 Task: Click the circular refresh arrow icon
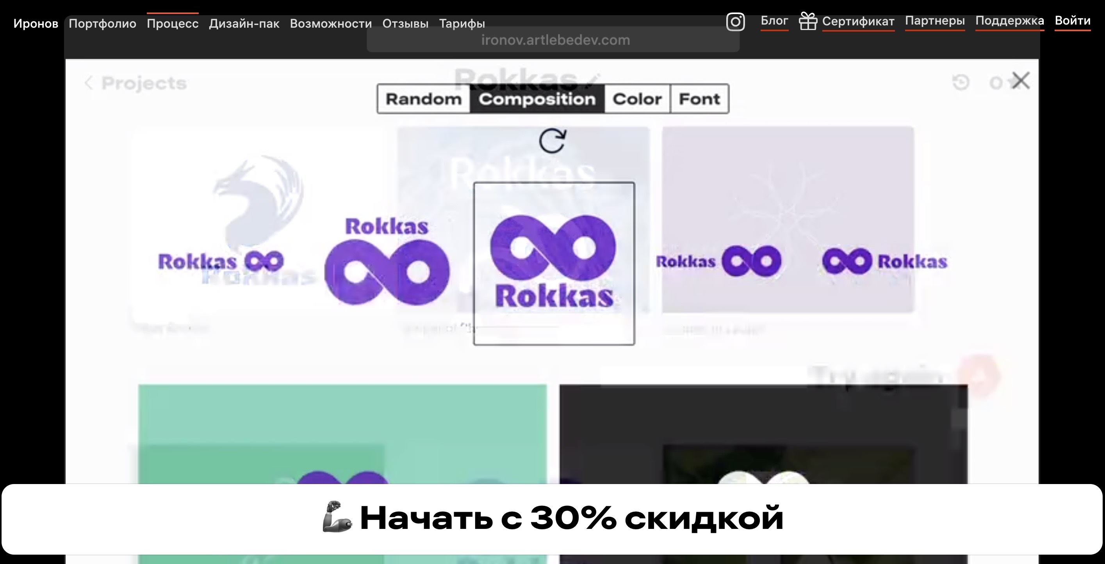pos(552,141)
